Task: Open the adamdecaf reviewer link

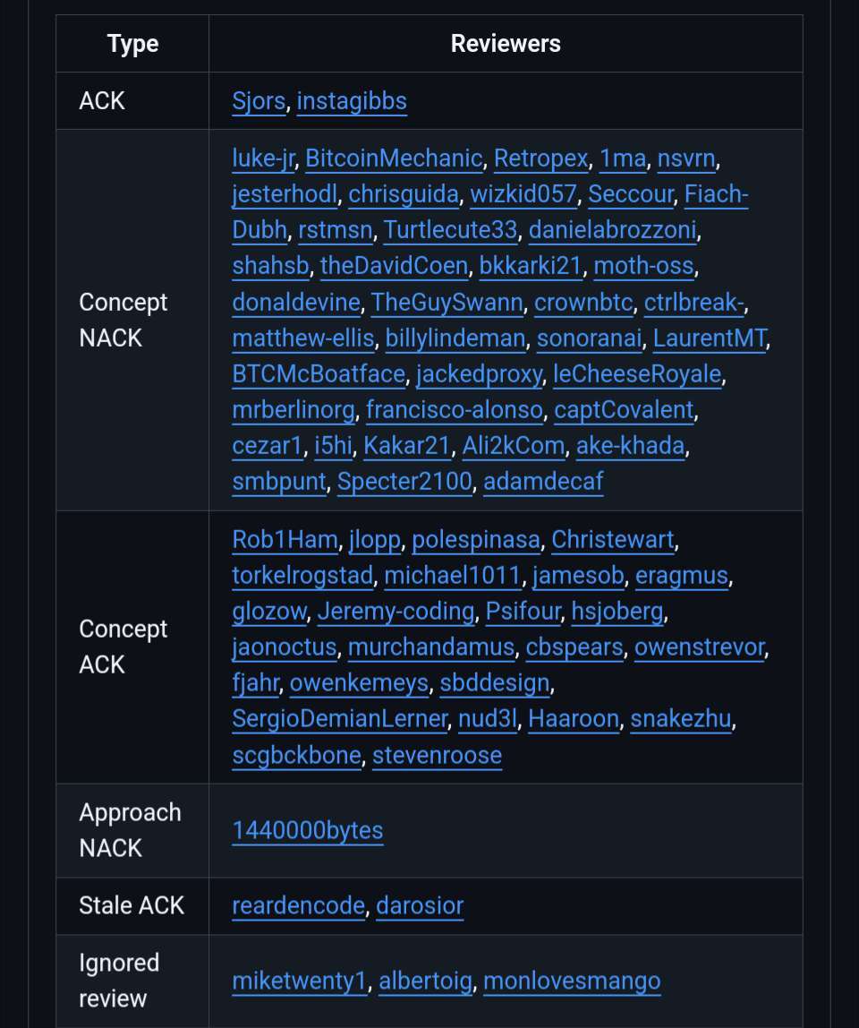Action: [543, 482]
